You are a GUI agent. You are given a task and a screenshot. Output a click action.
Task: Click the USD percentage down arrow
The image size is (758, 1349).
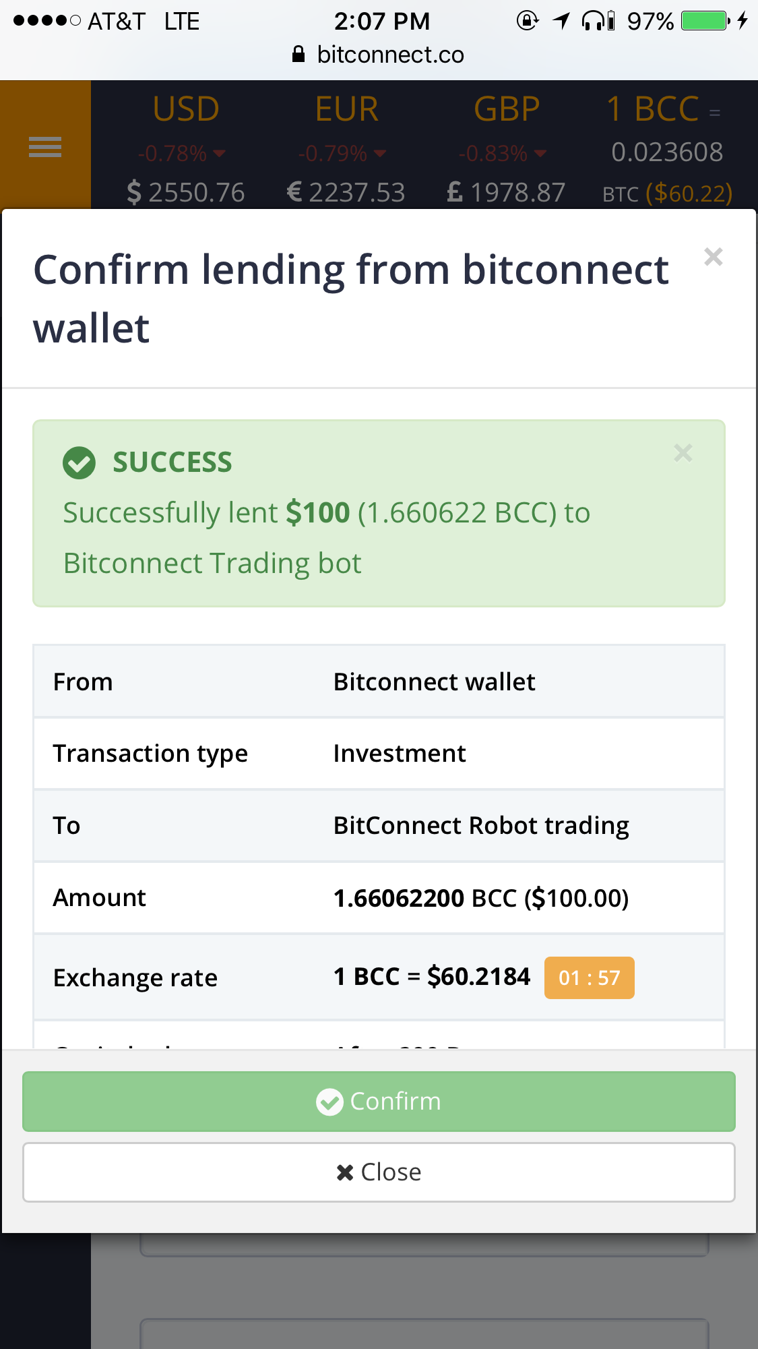pos(219,154)
